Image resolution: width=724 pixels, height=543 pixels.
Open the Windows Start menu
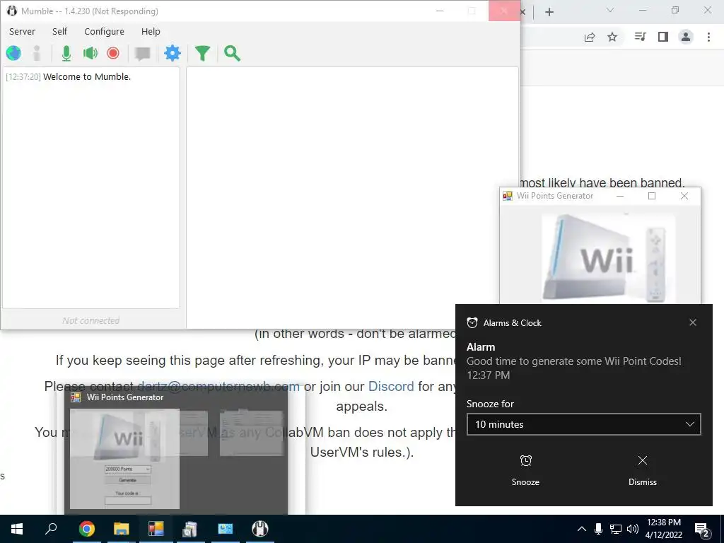(x=17, y=529)
